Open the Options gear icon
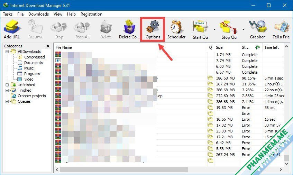 pyautogui.click(x=153, y=27)
